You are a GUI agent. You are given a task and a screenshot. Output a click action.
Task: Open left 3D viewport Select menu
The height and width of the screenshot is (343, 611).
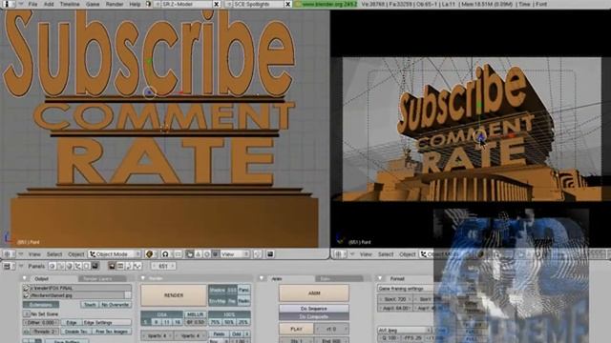[54, 254]
